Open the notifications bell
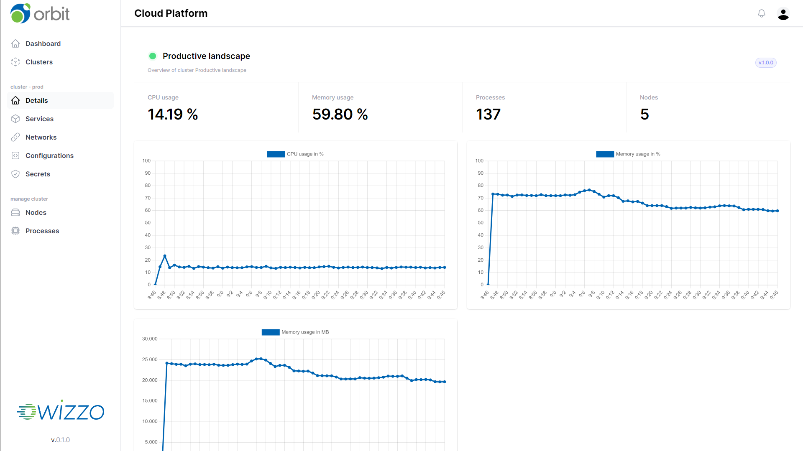This screenshot has height=451, width=803. 762,14
